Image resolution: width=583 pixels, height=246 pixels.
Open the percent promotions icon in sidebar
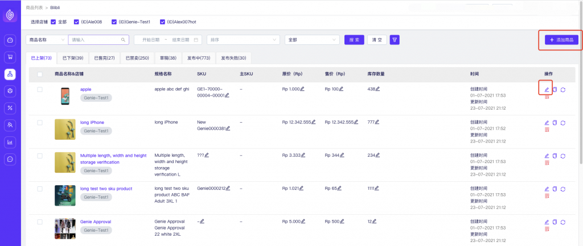pos(10,108)
